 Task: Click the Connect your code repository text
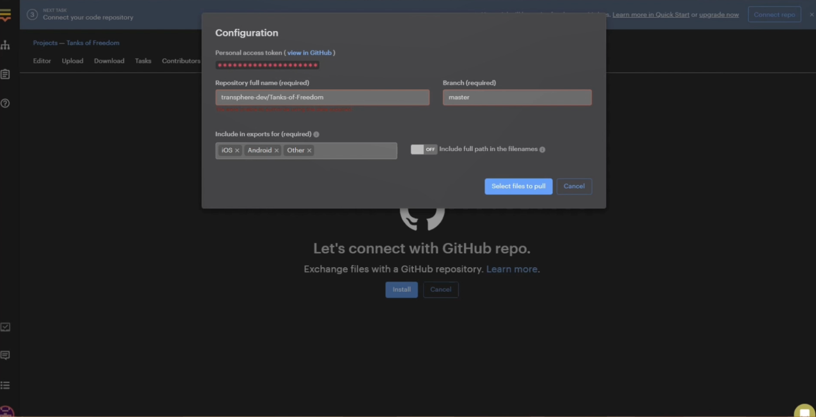tap(88, 17)
